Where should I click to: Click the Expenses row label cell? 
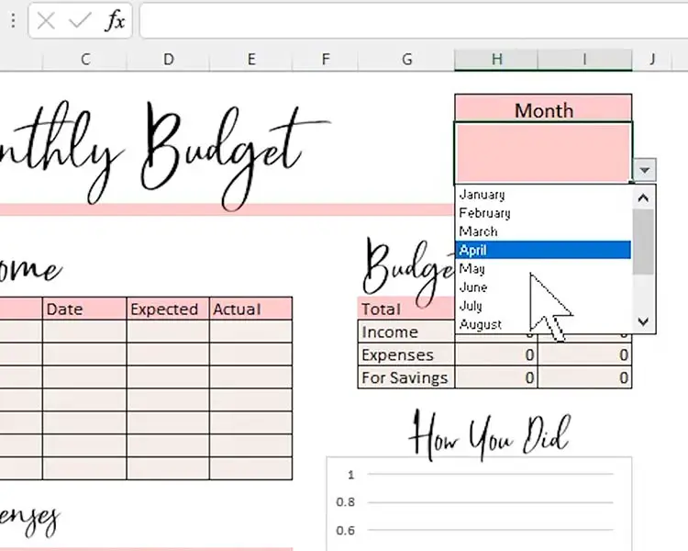(406, 354)
